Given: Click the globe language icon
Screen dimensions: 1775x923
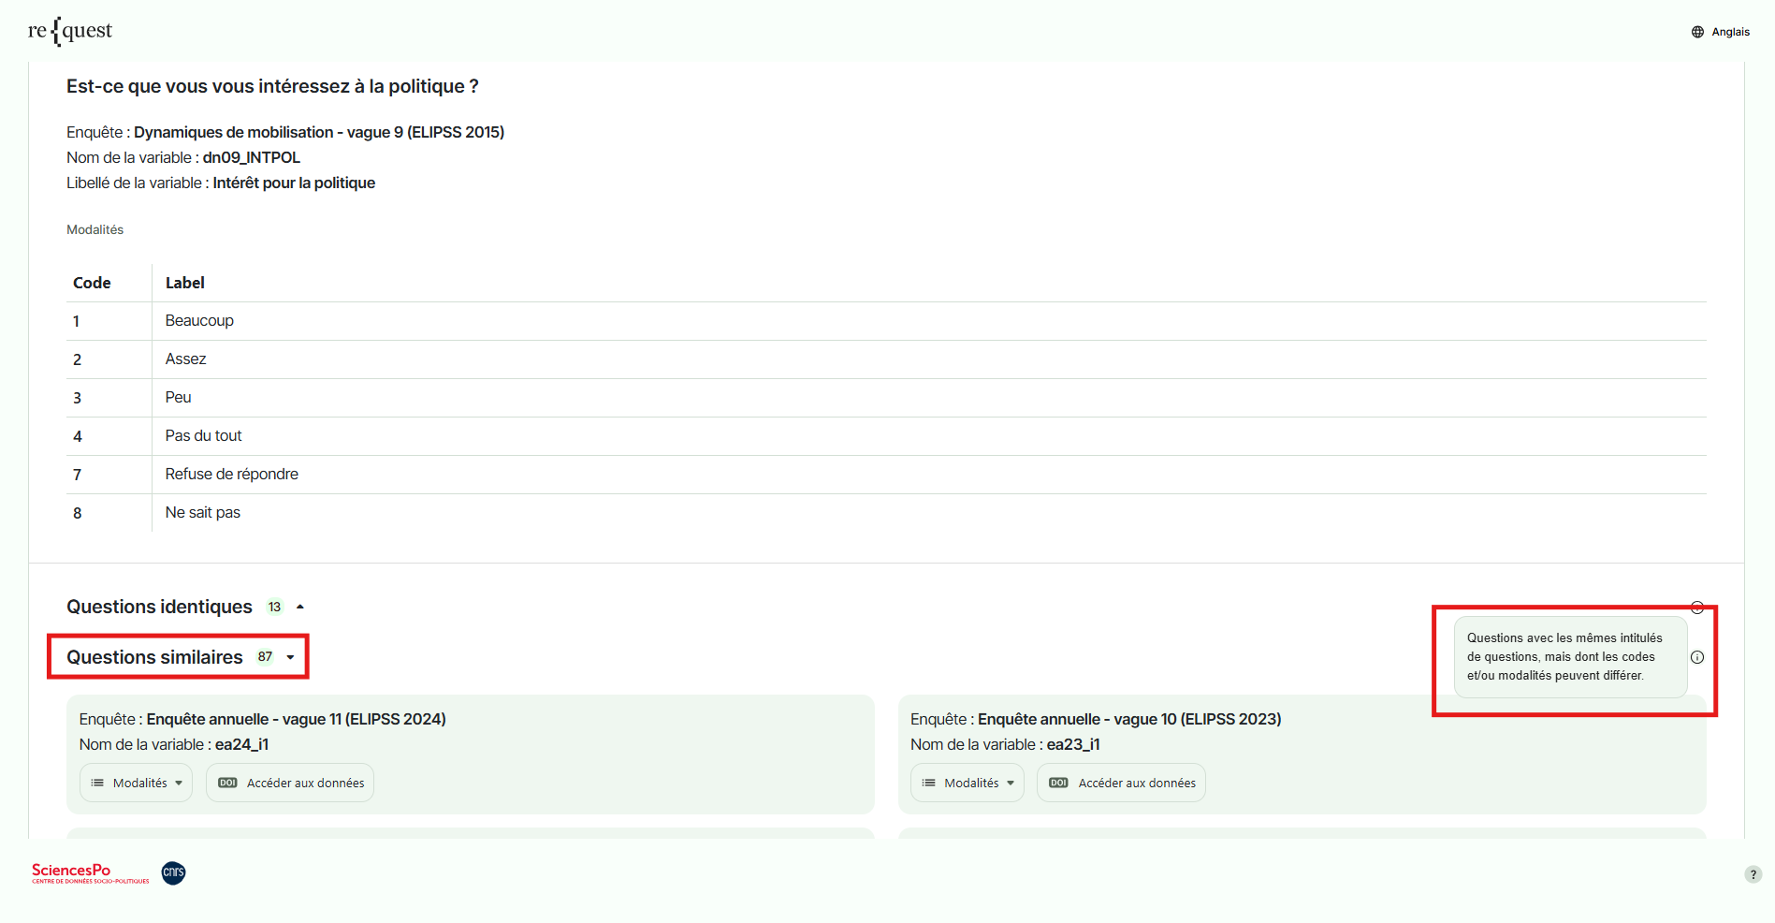Looking at the screenshot, I should pos(1697,32).
